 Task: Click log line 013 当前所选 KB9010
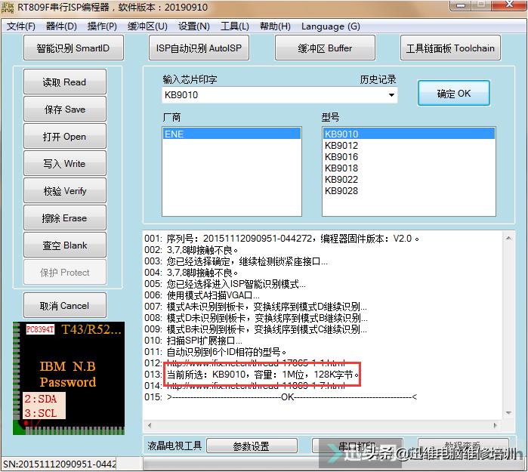click(252, 375)
